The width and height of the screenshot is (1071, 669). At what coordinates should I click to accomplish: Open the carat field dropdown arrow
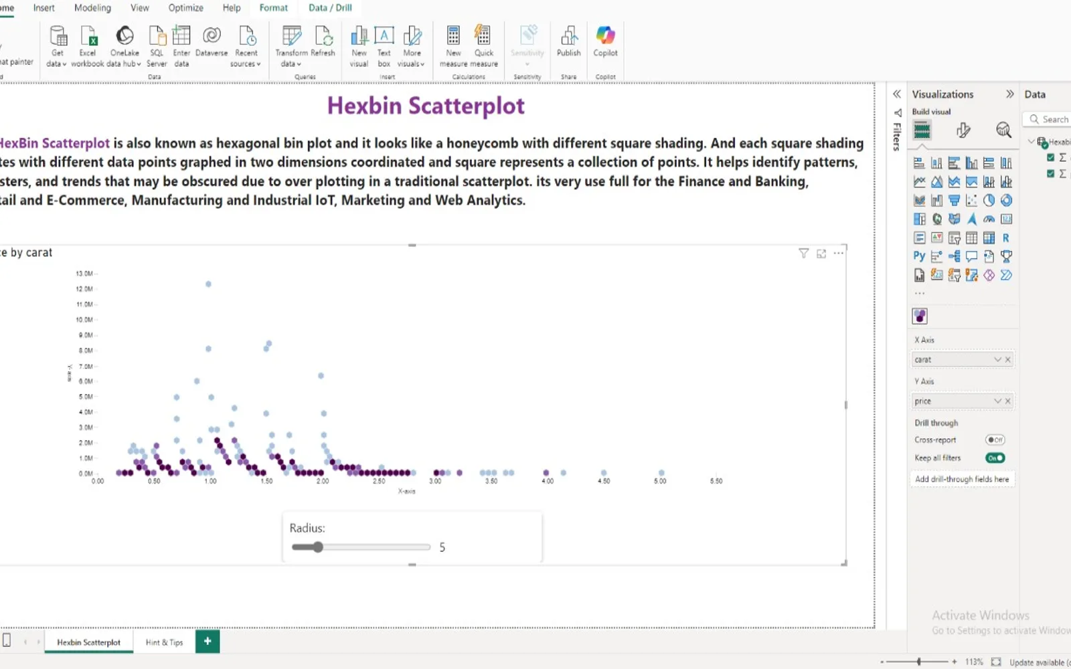point(997,359)
